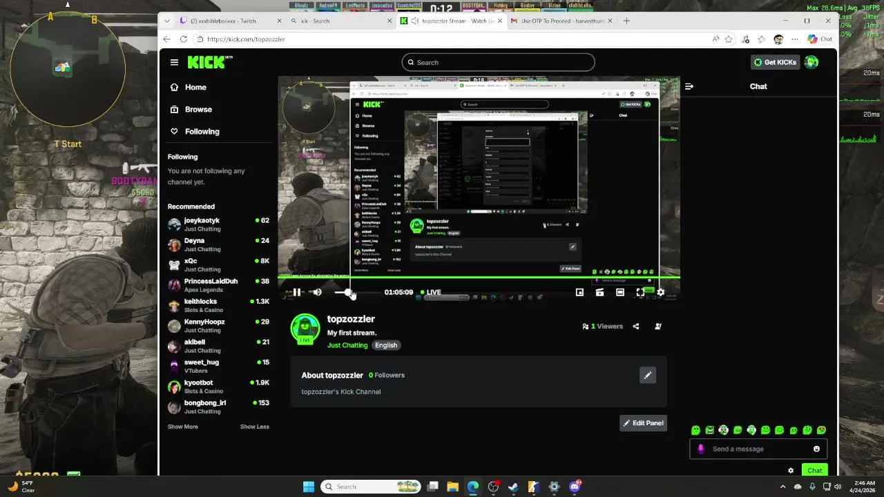Open xQc recommended channel

click(218, 265)
